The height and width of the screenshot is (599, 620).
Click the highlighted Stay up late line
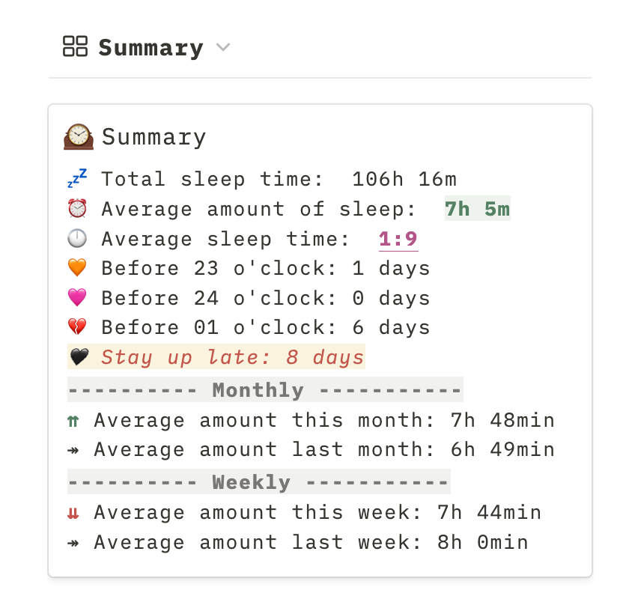(216, 356)
